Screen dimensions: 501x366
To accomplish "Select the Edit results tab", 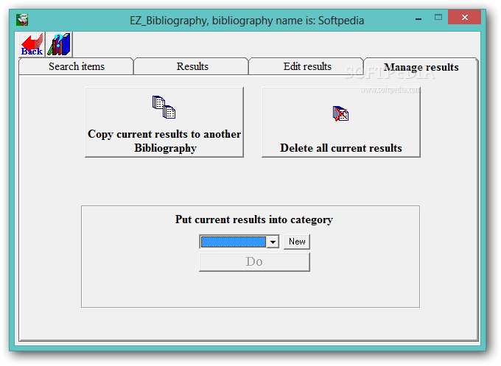I will coord(307,66).
